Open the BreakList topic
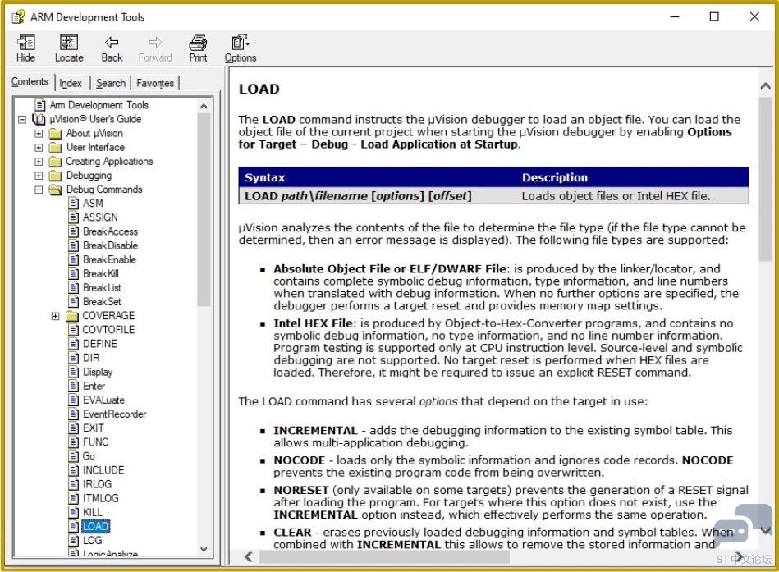The height and width of the screenshot is (572, 779). point(102,287)
